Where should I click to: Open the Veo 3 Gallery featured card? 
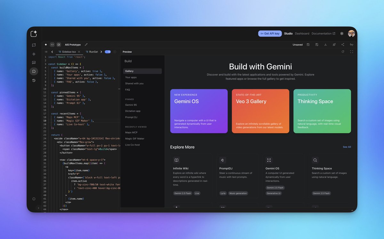tap(260, 111)
